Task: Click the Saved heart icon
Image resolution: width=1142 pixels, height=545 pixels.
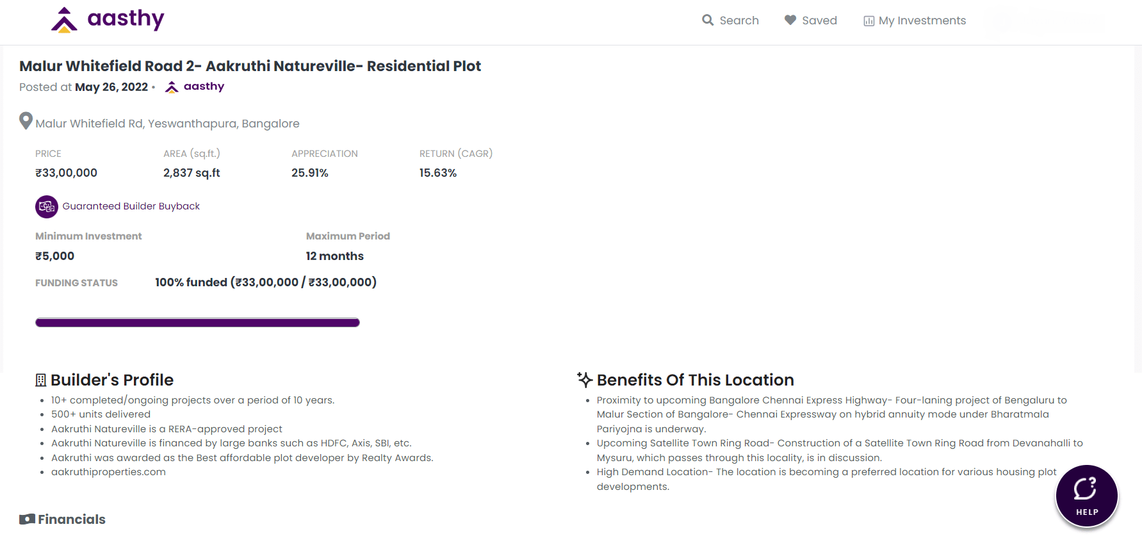Action: tap(790, 20)
